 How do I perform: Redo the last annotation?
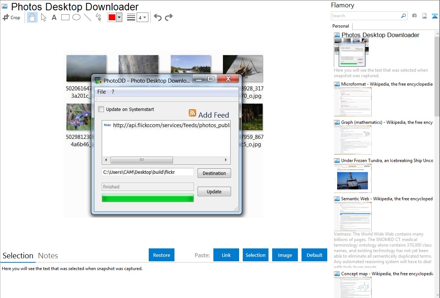[x=169, y=17]
